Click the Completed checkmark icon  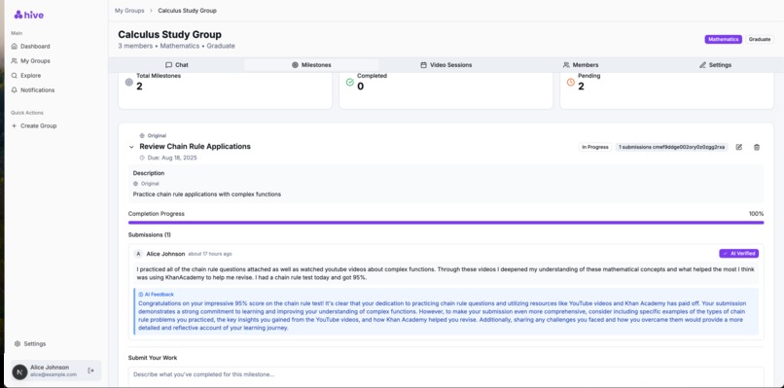[x=350, y=82]
